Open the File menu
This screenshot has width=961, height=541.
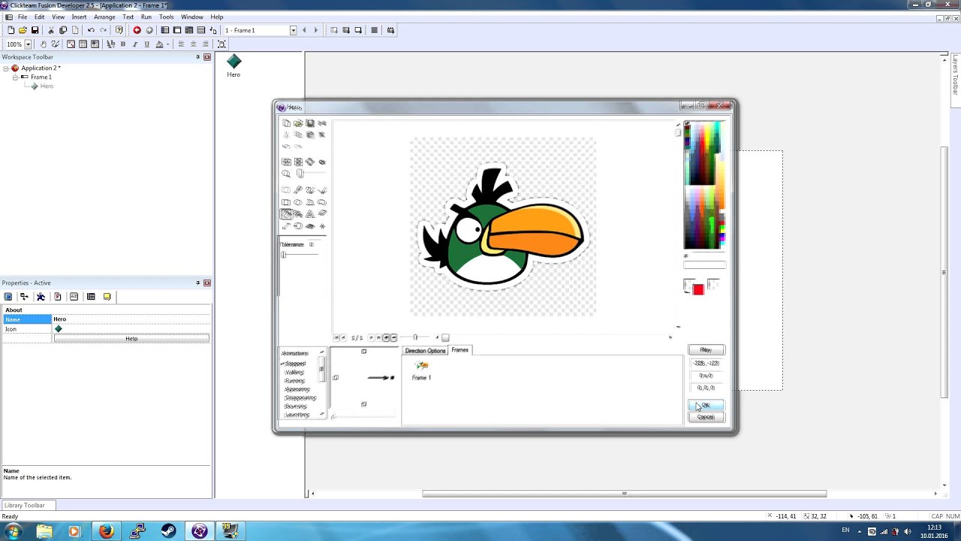[x=23, y=17]
